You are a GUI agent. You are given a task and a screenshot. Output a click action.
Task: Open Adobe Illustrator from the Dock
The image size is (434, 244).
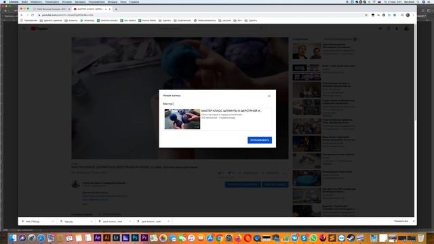(x=107, y=238)
